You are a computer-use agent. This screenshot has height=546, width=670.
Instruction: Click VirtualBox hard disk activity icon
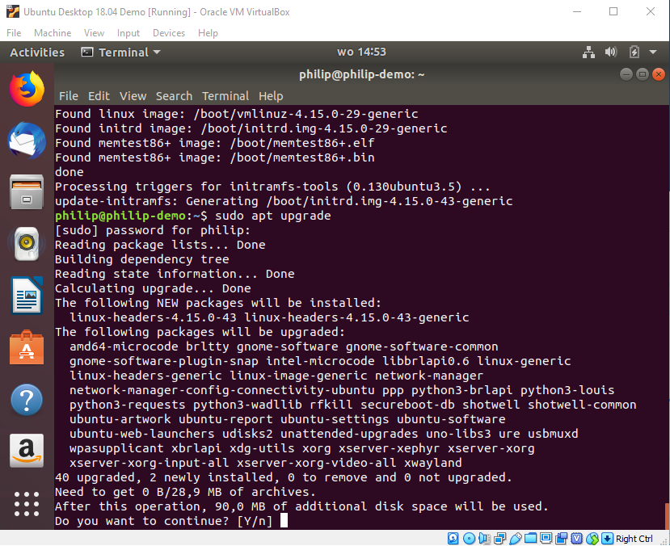[x=453, y=539]
